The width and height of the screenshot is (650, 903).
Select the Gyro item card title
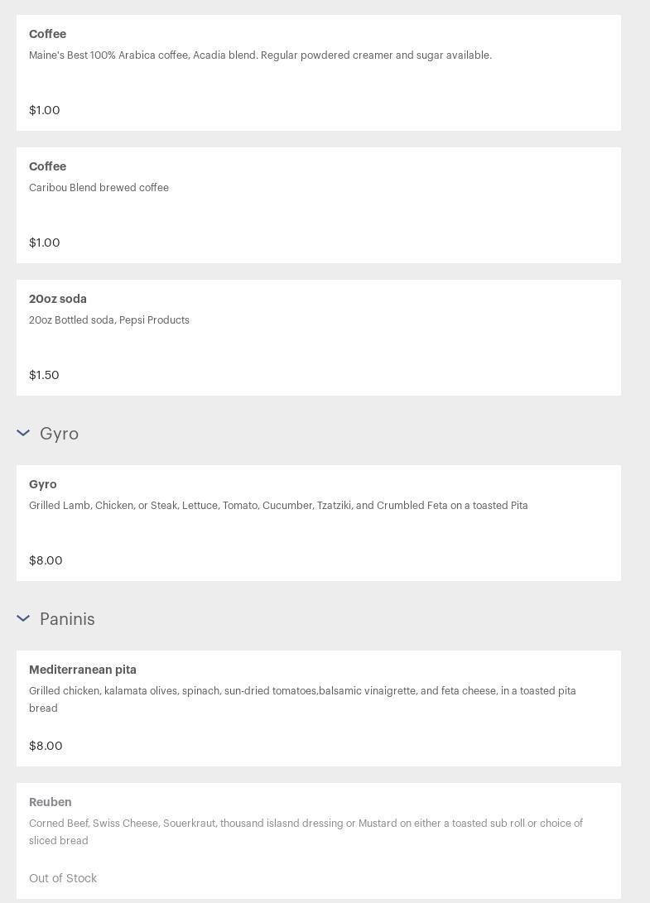(43, 484)
